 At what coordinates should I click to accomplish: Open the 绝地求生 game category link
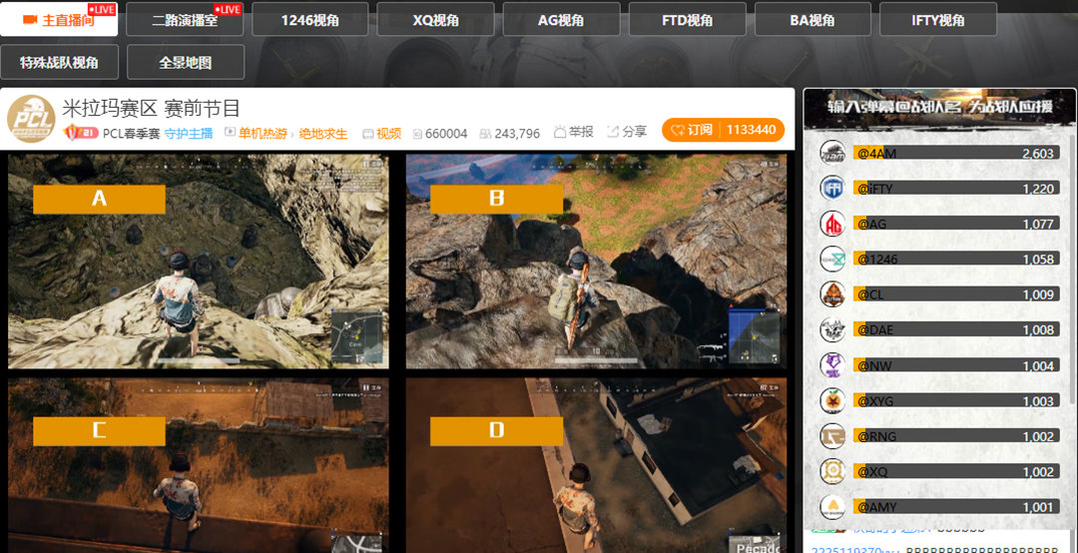point(323,133)
